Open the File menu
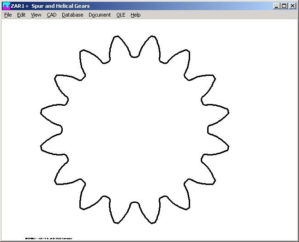The width and height of the screenshot is (299, 242). click(8, 15)
